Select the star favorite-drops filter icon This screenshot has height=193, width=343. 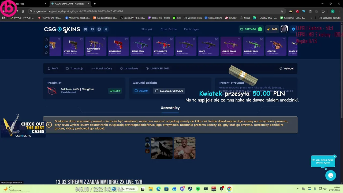tap(46, 53)
